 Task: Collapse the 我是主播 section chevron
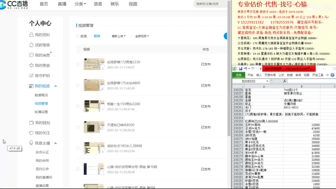coord(56,143)
